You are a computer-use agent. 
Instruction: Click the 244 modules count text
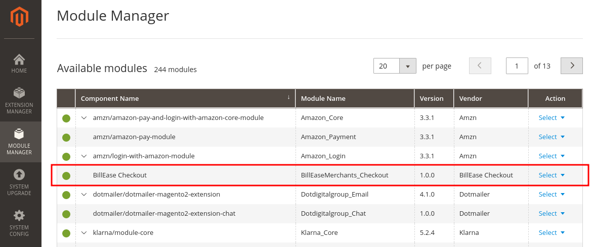pos(175,70)
